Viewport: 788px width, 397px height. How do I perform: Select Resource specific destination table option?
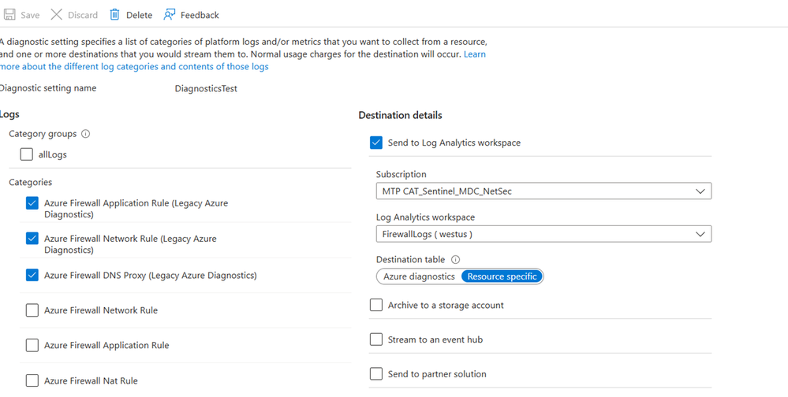pos(502,276)
